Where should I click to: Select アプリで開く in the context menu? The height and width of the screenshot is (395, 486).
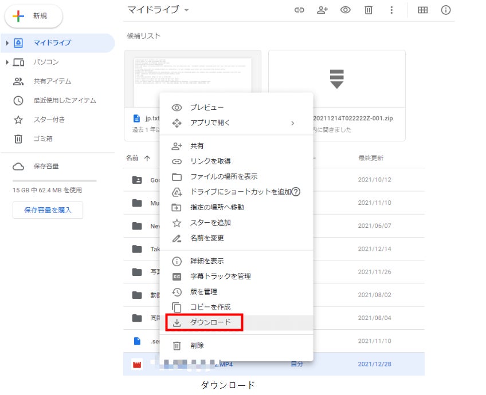coord(237,123)
